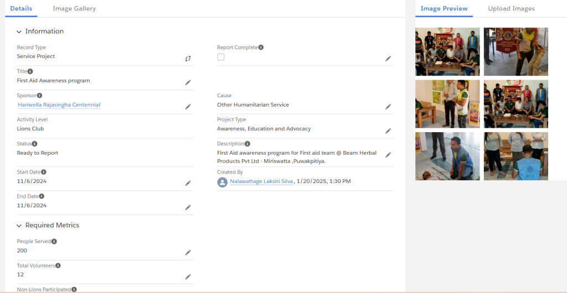Show info tooltip next to Start Date
Viewport: 567px width, 293px height.
[x=43, y=172]
